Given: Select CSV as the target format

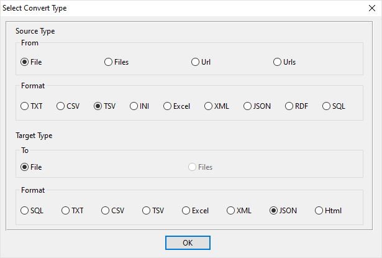Looking at the screenshot, I should point(106,211).
